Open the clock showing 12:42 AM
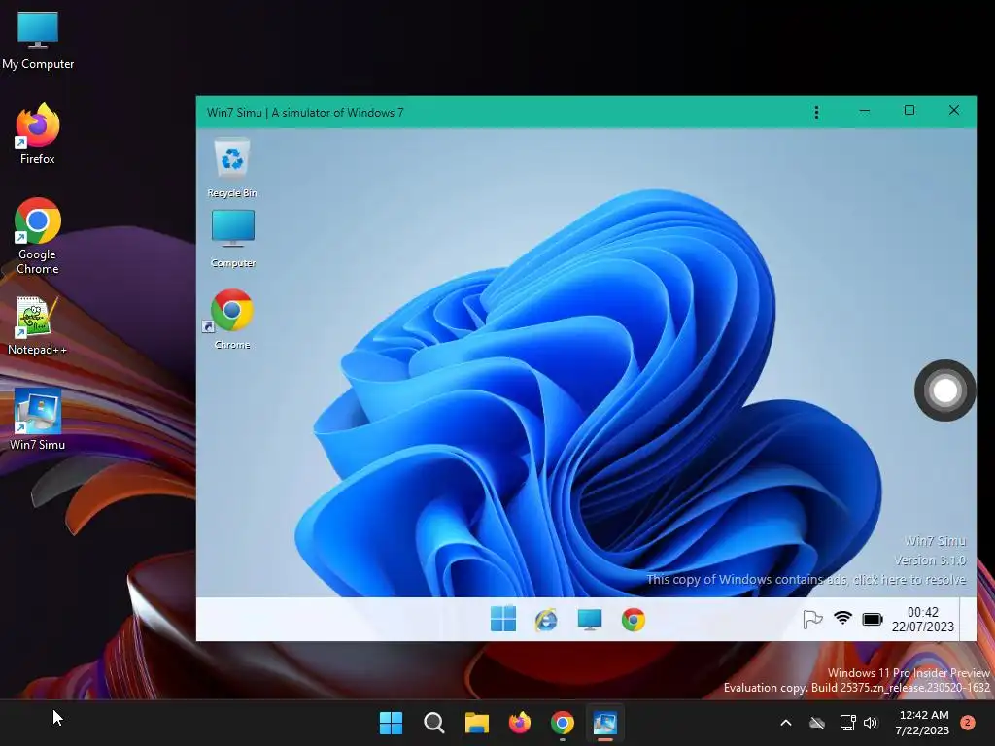Image resolution: width=995 pixels, height=746 pixels. point(922,723)
